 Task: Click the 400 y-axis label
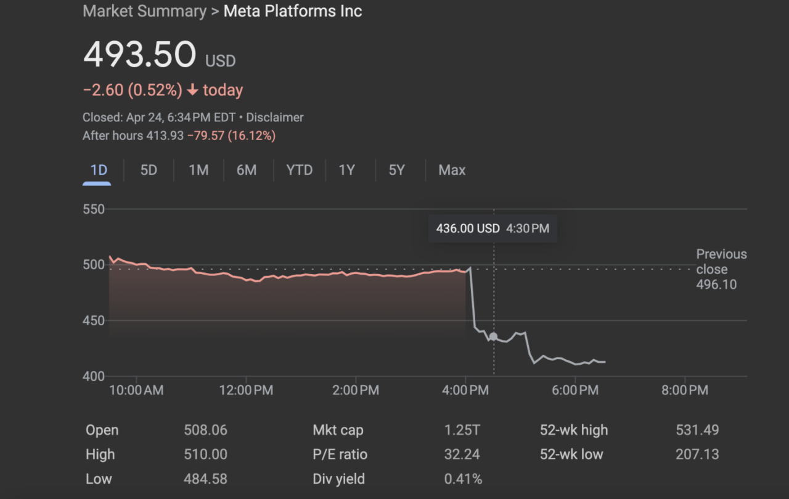pyautogui.click(x=94, y=376)
